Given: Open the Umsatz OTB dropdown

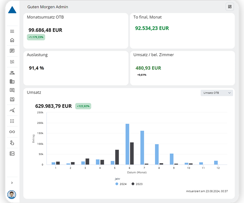Looking at the screenshot, I should pyautogui.click(x=217, y=93).
